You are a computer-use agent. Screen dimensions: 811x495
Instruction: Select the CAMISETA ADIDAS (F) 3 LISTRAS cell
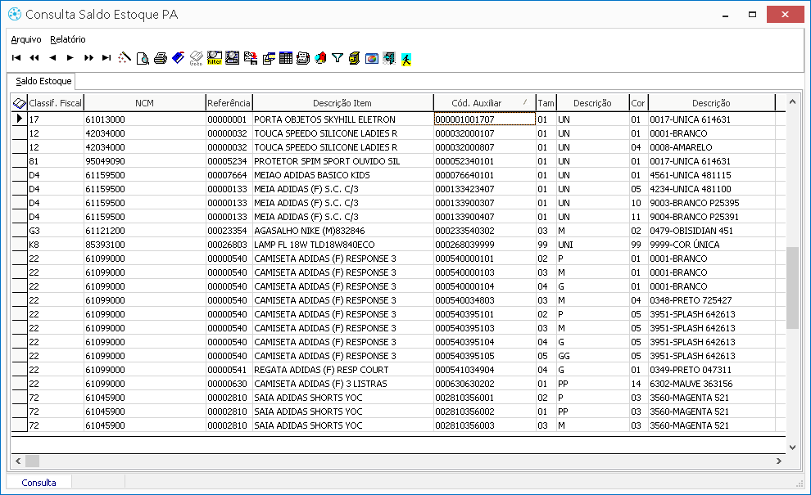(343, 384)
